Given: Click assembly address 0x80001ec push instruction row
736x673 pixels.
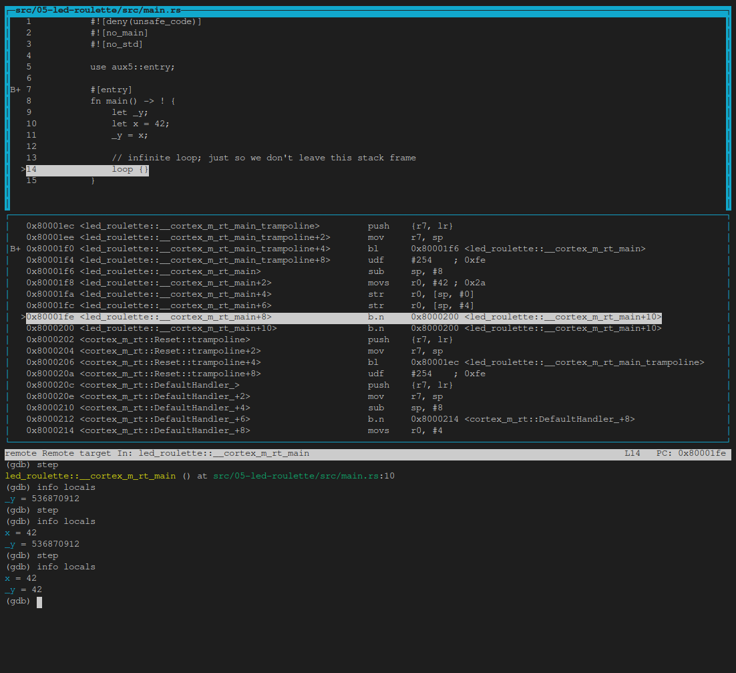Looking at the screenshot, I should (239, 227).
